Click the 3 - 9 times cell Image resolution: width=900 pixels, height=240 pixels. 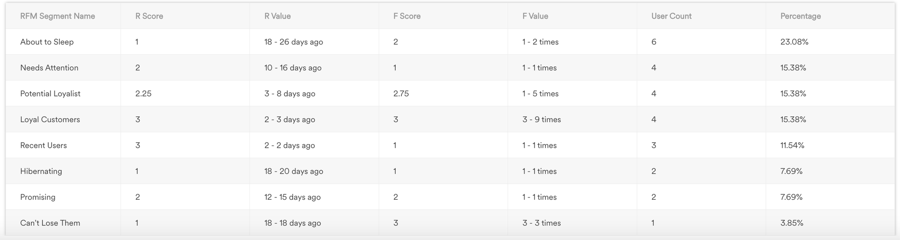542,119
